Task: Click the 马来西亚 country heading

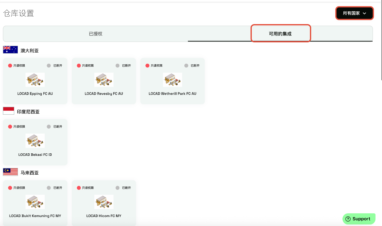Action: tap(30, 173)
